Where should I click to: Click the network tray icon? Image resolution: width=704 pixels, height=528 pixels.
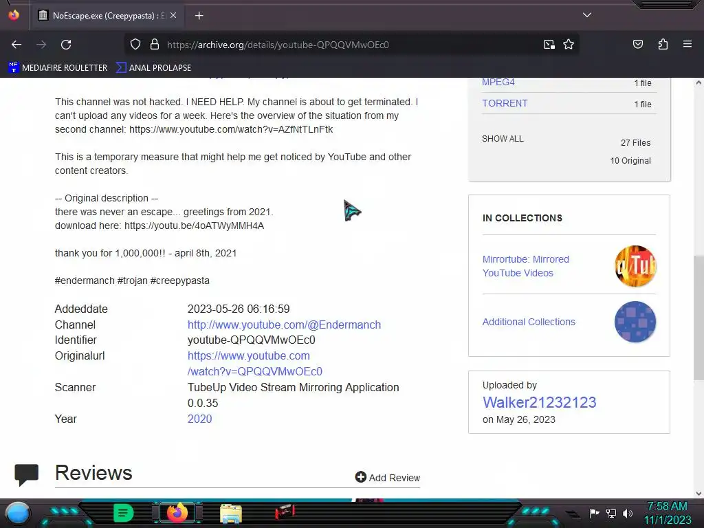coord(611,513)
